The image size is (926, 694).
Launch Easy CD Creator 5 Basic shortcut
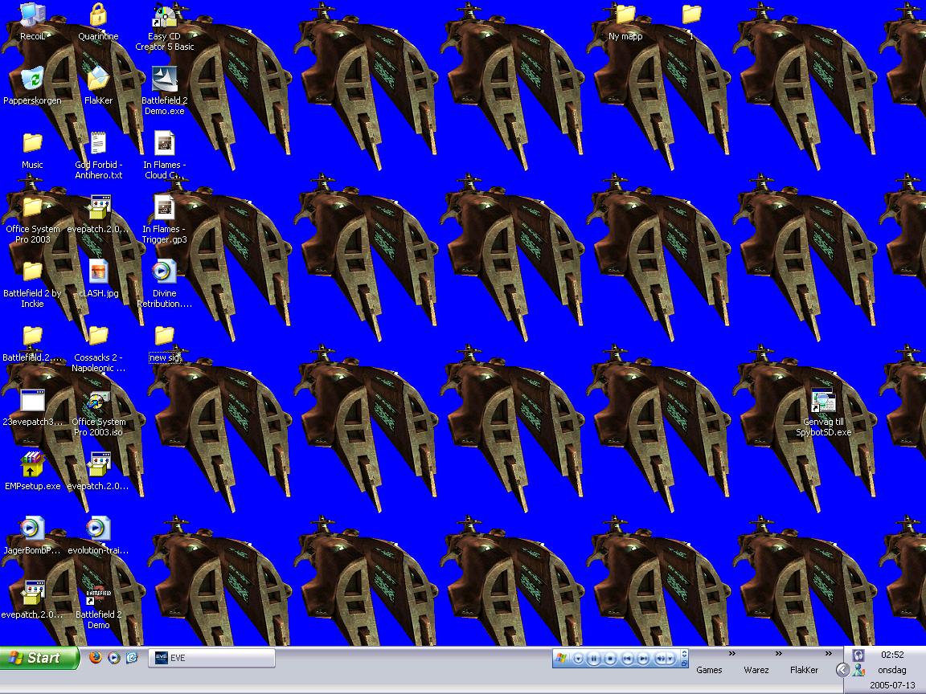(164, 15)
